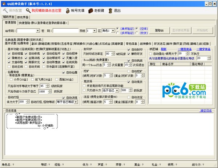Check the 小乔[10金] option
This screenshot has width=218, height=168.
pos(11,80)
